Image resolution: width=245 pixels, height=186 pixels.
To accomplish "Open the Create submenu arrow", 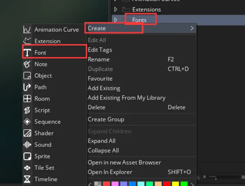I will [192, 28].
